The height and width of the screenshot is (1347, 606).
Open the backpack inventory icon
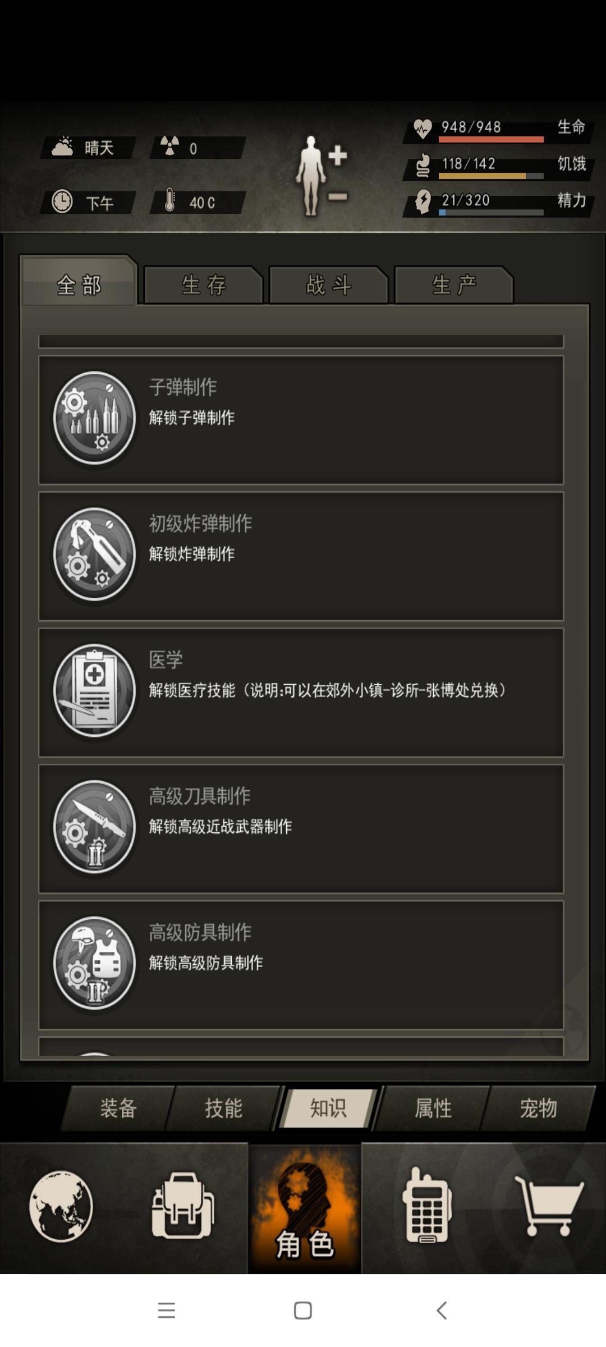click(x=182, y=1204)
